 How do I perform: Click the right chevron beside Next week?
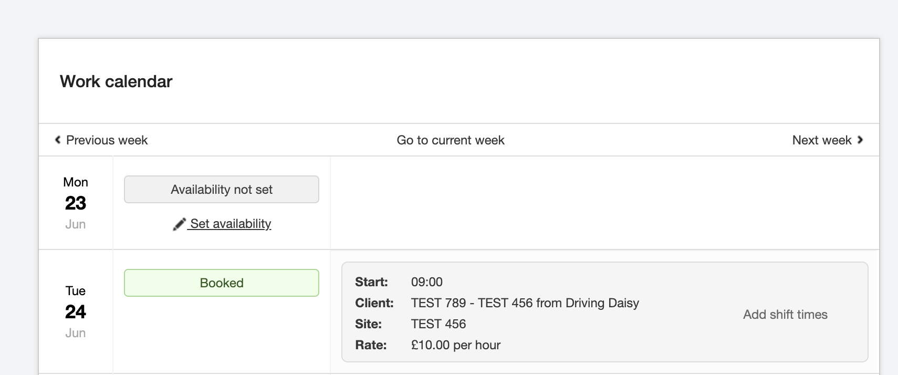coord(860,140)
